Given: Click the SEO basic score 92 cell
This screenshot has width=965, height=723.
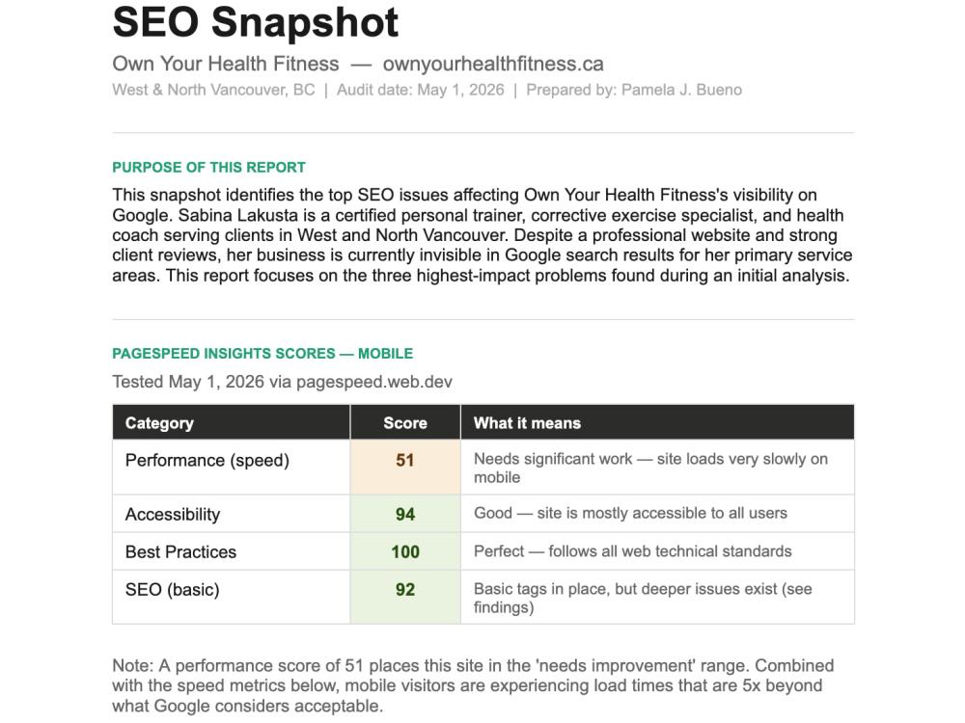Looking at the screenshot, I should 405,597.
